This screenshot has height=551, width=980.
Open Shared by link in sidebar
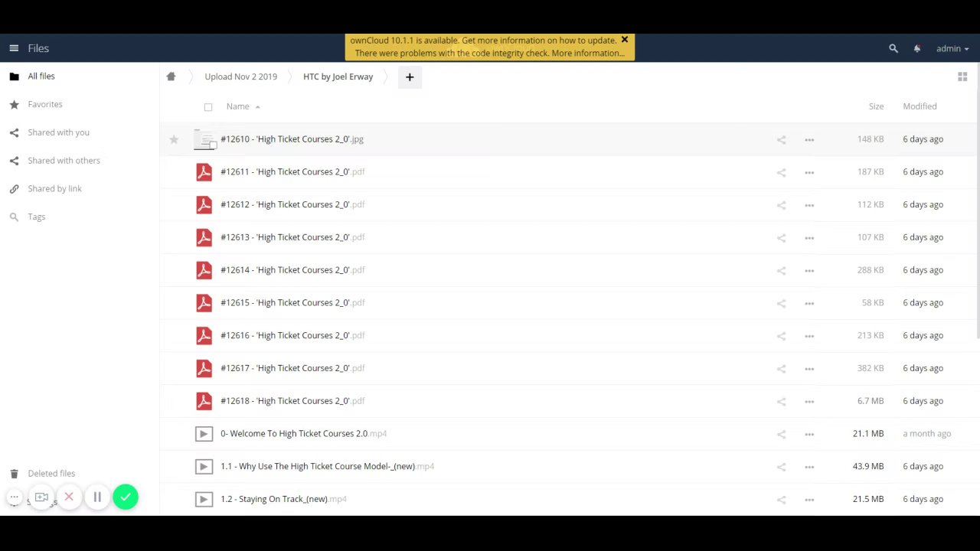54,188
